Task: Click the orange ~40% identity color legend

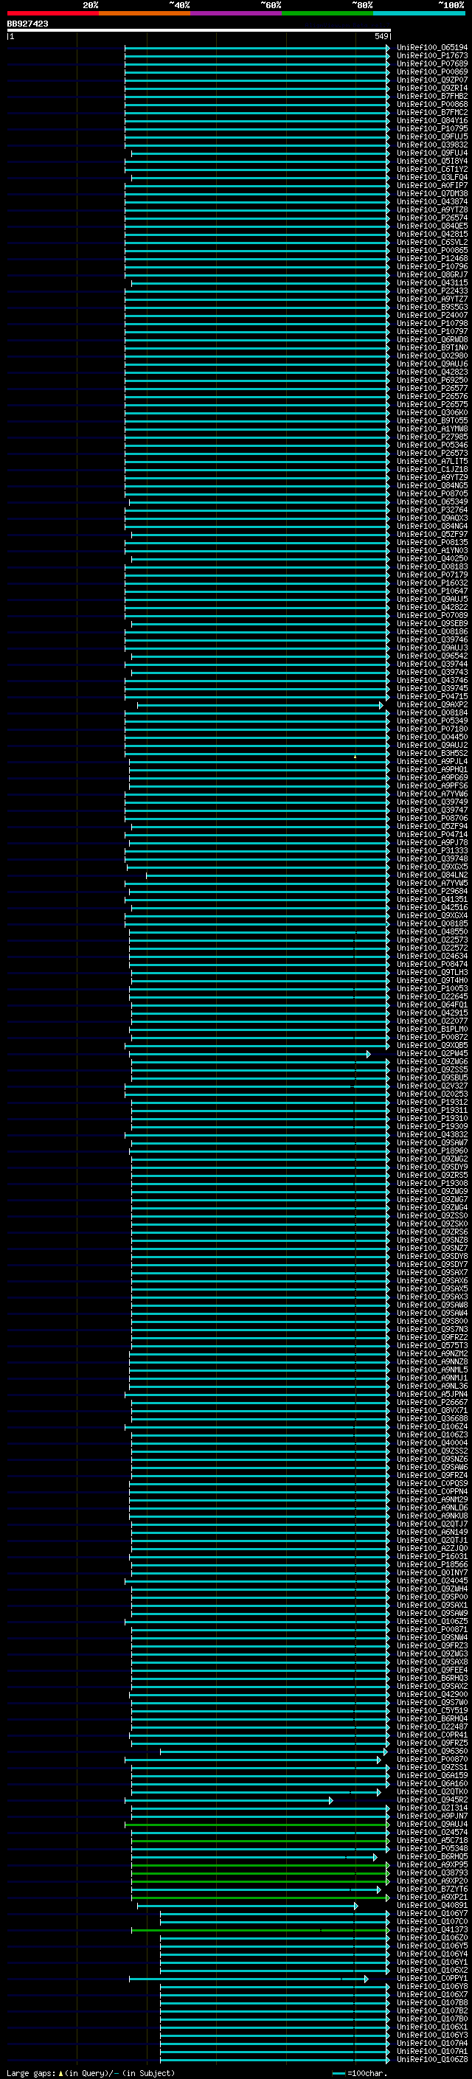Action: click(145, 13)
